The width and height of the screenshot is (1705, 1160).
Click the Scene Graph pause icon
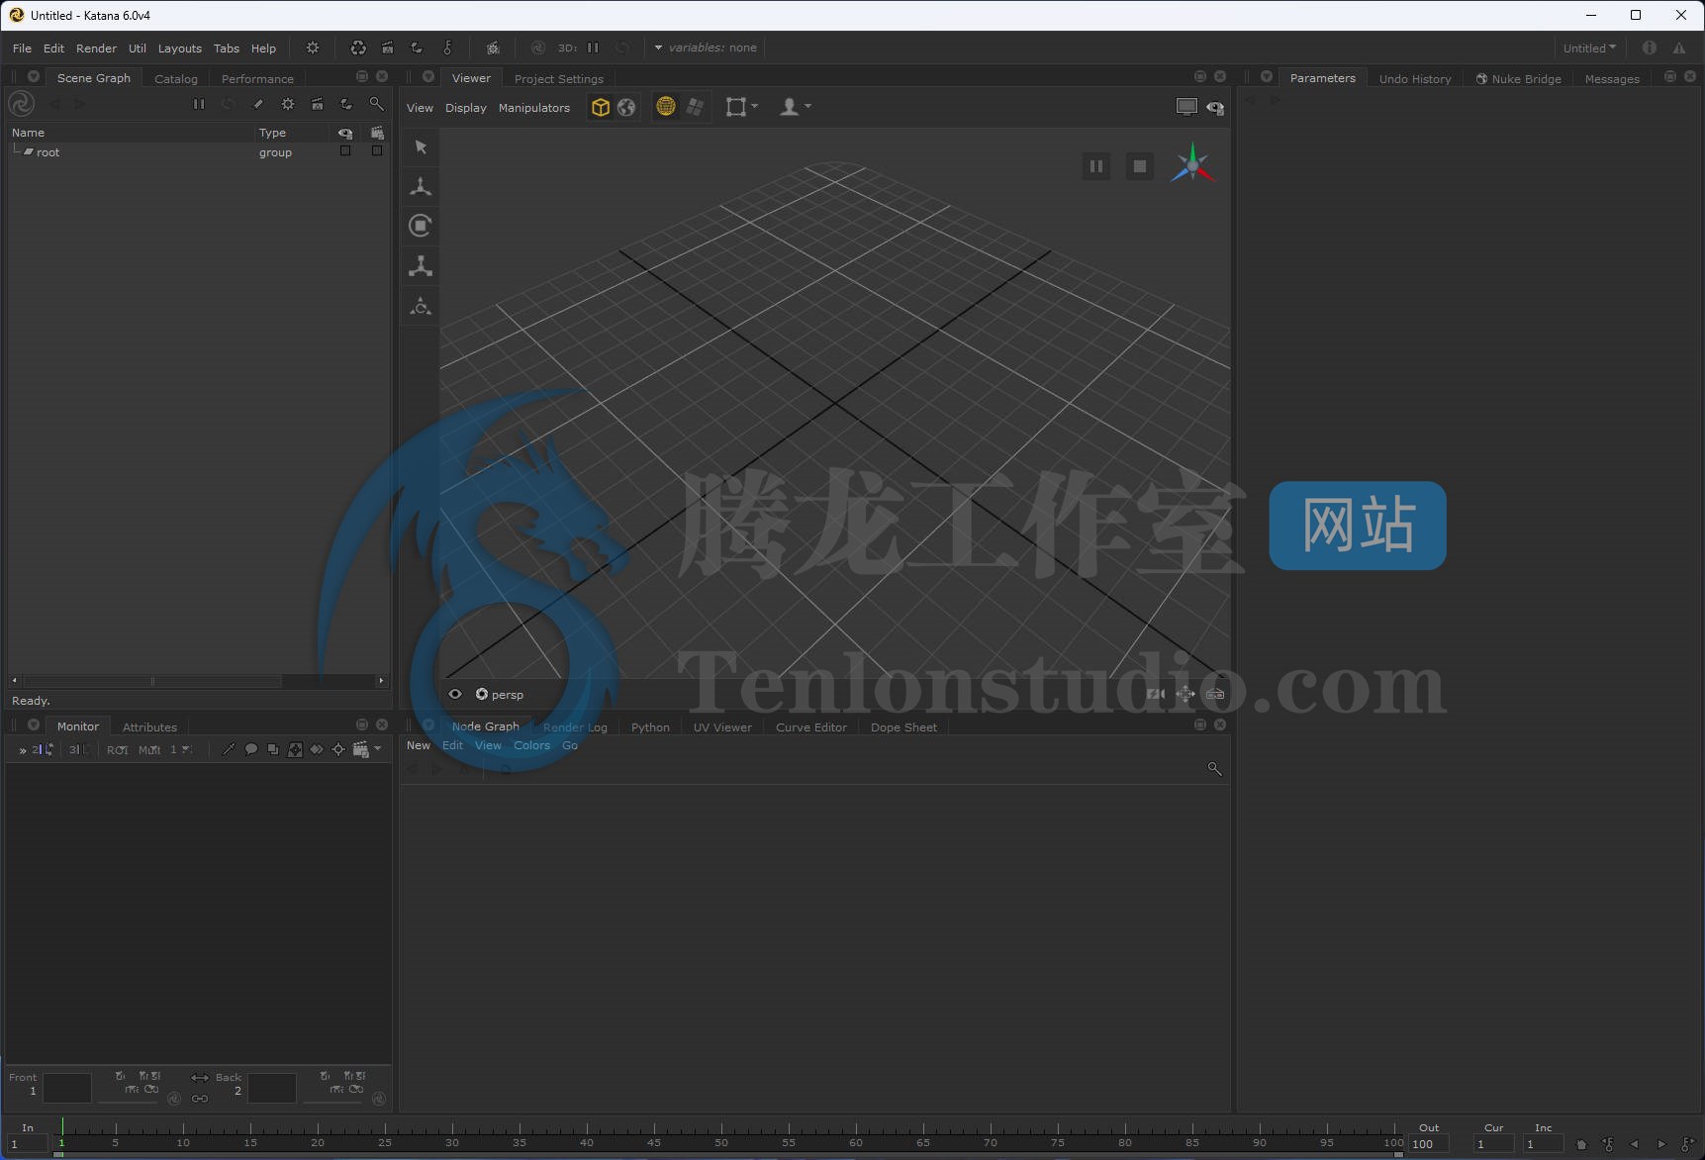(198, 104)
